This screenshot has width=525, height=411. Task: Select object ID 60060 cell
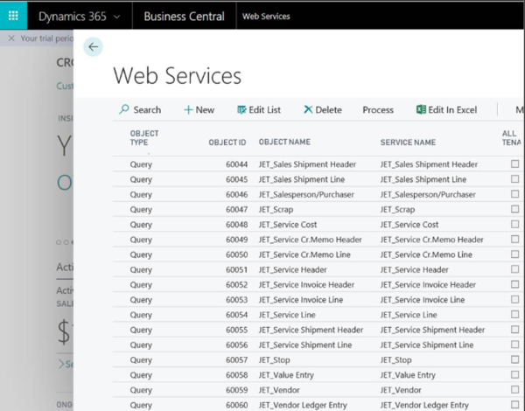237,405
